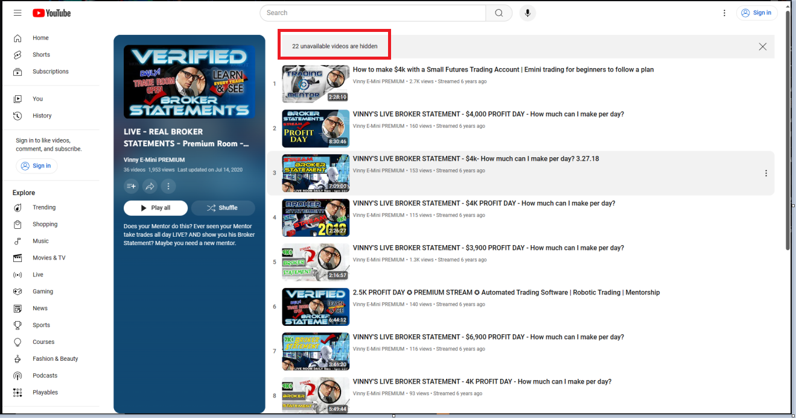This screenshot has width=796, height=418.
Task: Open video thumbnail with 7:09:00 duration
Action: pyautogui.click(x=316, y=173)
